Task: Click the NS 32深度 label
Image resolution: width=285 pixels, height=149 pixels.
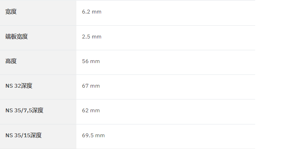Action: [x=19, y=86]
